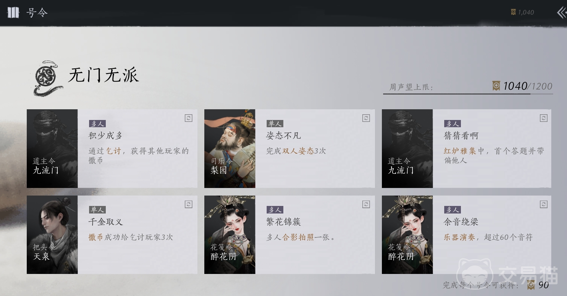Select the 积少成多 task title
This screenshot has width=567, height=296.
tap(105, 136)
